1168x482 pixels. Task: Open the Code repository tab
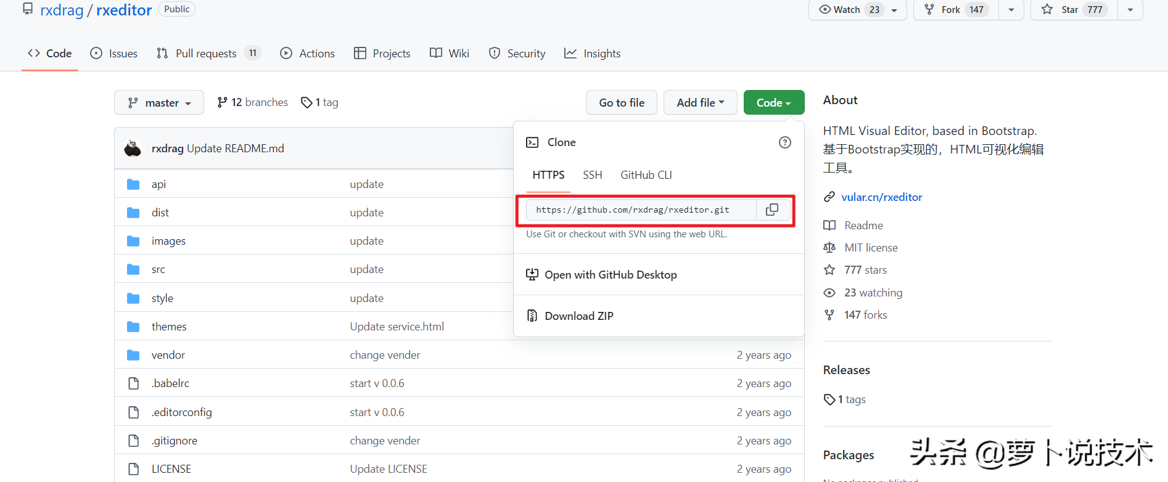click(50, 54)
